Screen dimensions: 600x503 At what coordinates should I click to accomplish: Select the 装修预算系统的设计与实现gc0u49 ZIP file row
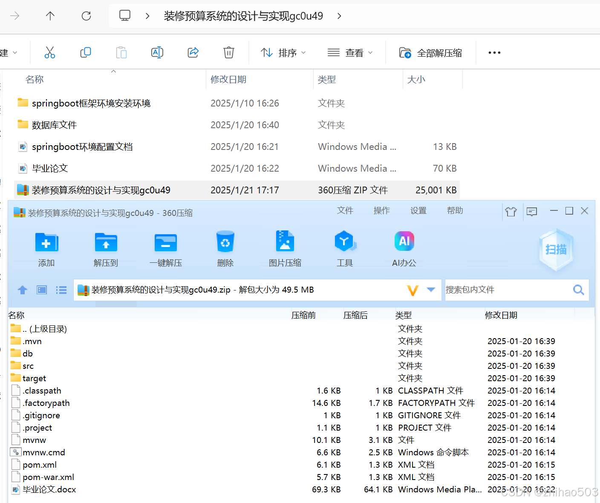click(x=237, y=190)
